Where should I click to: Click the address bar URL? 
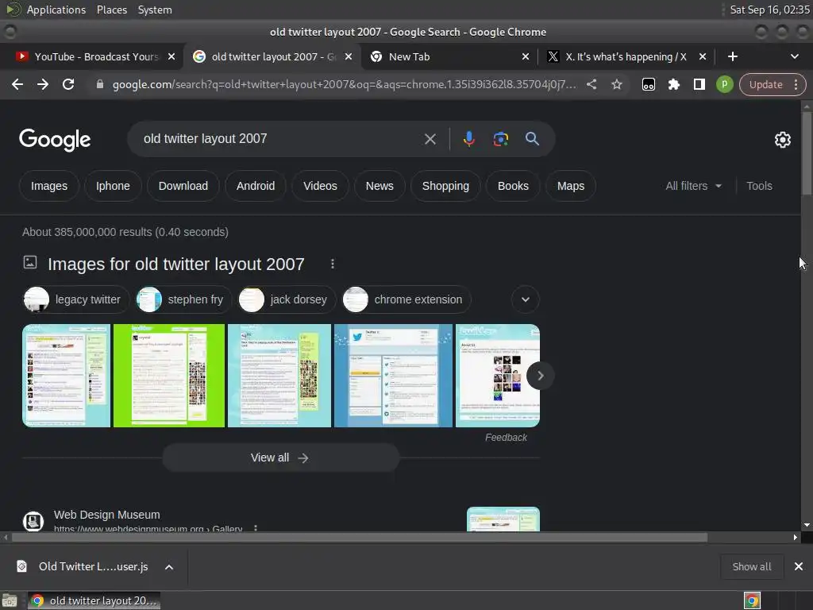(x=345, y=84)
